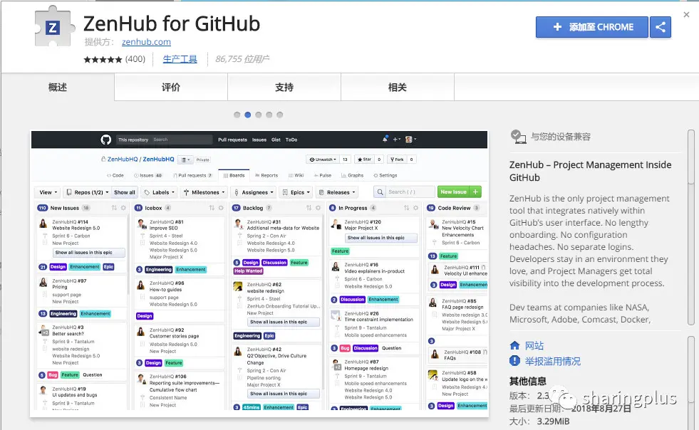Click the New Issues column gear icon

tap(123, 208)
